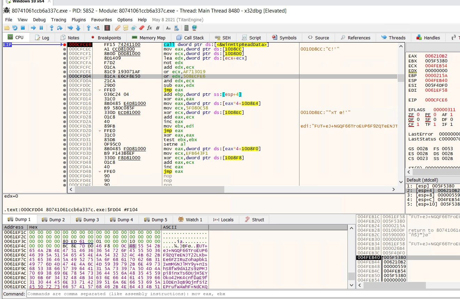Select the EAX register value 006210B2

[436, 56]
